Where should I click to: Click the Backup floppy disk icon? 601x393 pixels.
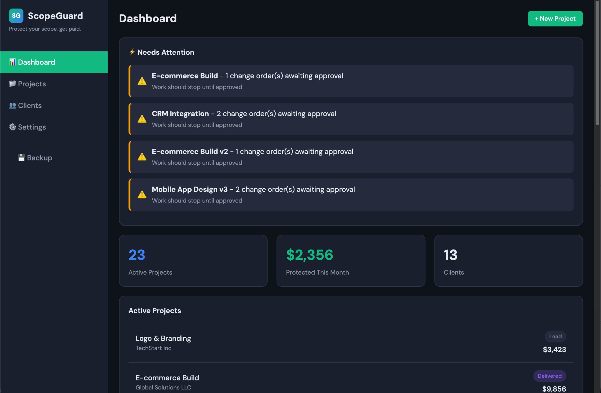21,157
